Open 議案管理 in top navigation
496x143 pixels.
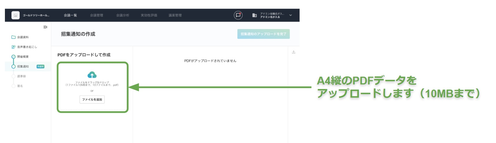175,15
